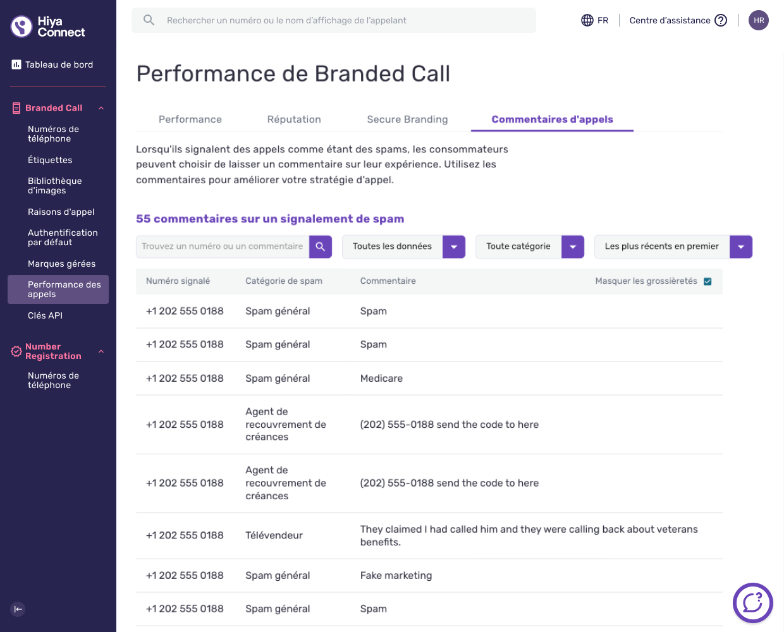Collapse the Number Registration section chevron
This screenshot has width=784, height=632.
[x=101, y=351]
